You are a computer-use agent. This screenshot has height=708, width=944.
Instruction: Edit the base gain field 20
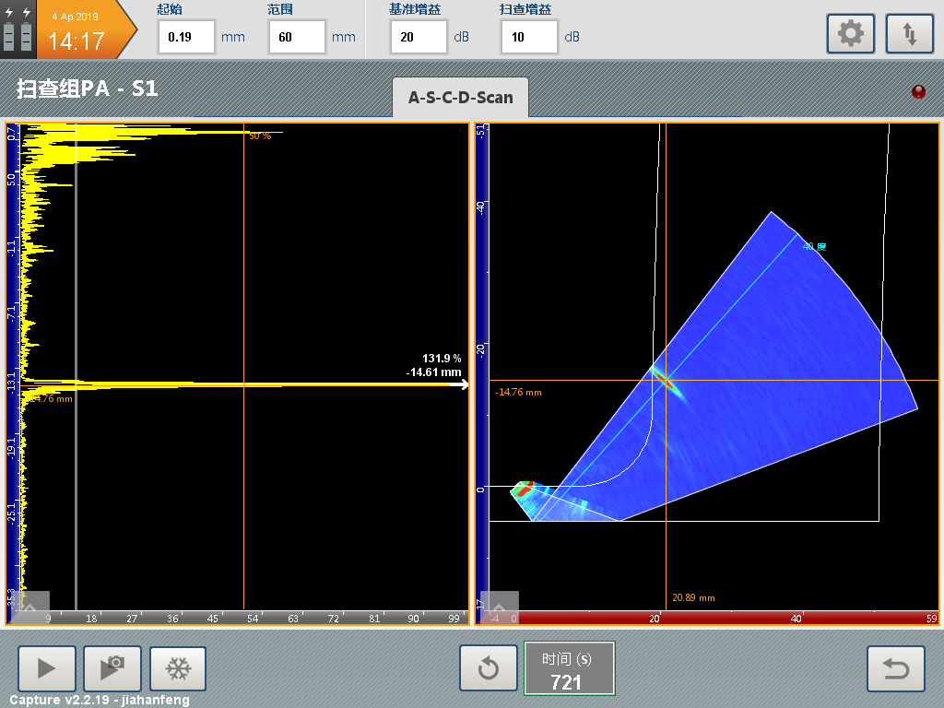click(x=419, y=37)
